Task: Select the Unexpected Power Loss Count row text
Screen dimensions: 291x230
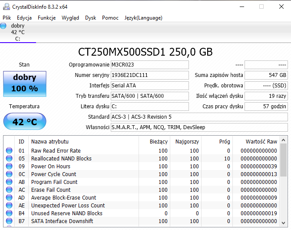Action: (68, 205)
